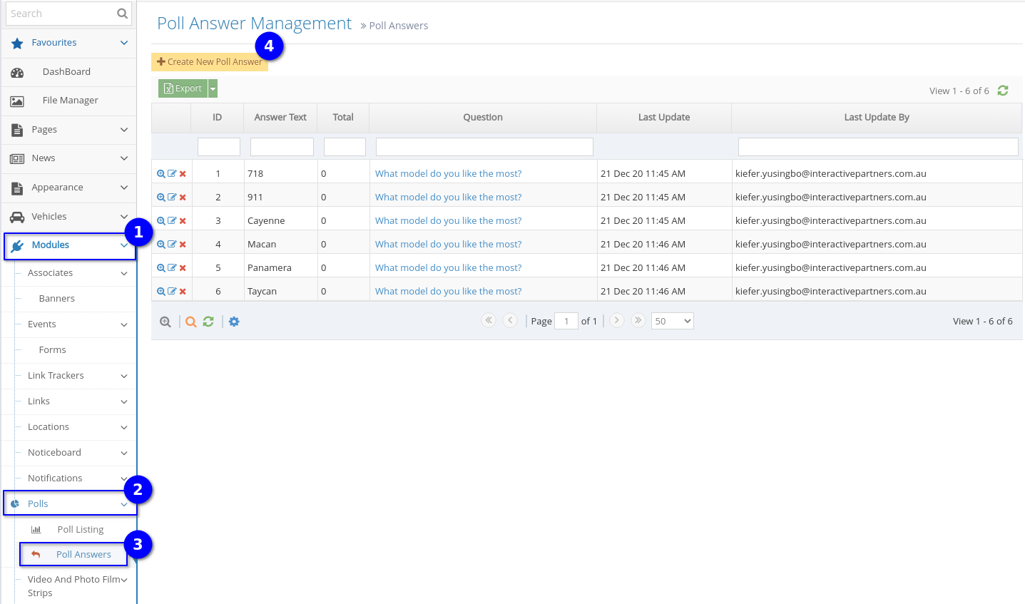
Task: Open Poll Listing in sidebar
Action: coord(80,530)
